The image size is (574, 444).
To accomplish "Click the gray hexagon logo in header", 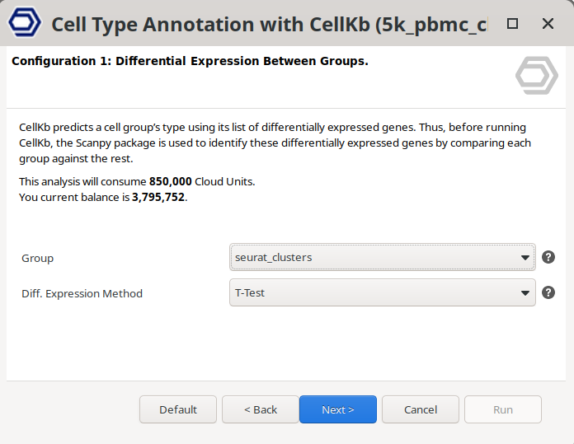I will click(x=537, y=76).
